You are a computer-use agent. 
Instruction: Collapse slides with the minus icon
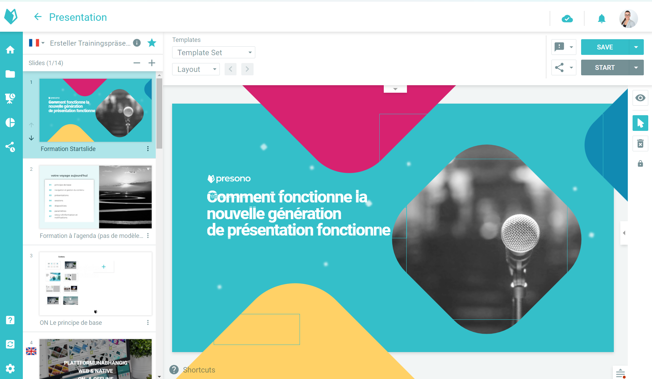pyautogui.click(x=137, y=63)
